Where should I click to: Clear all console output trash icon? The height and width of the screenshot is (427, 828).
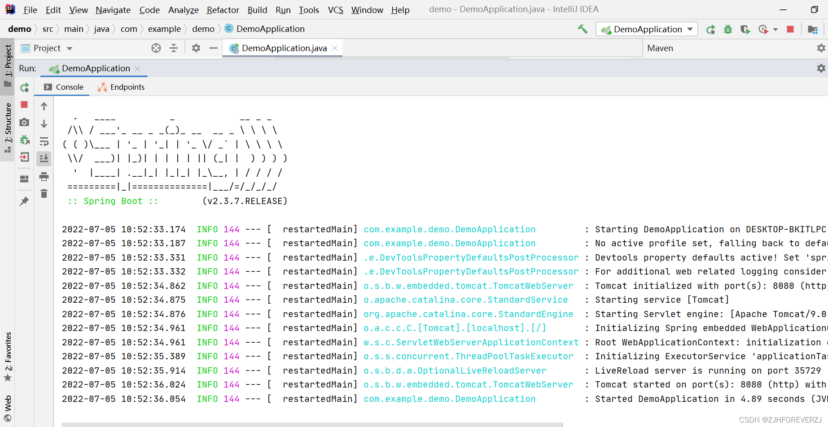44,194
